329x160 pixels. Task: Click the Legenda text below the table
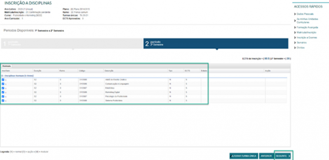point(24,152)
